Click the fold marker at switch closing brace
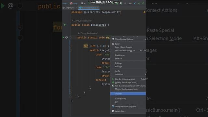The height and width of the screenshot is (117, 208). (x=71, y=88)
